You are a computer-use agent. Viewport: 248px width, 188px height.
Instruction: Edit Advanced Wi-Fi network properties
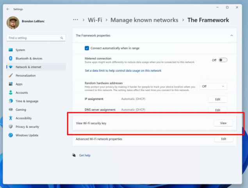(x=224, y=139)
